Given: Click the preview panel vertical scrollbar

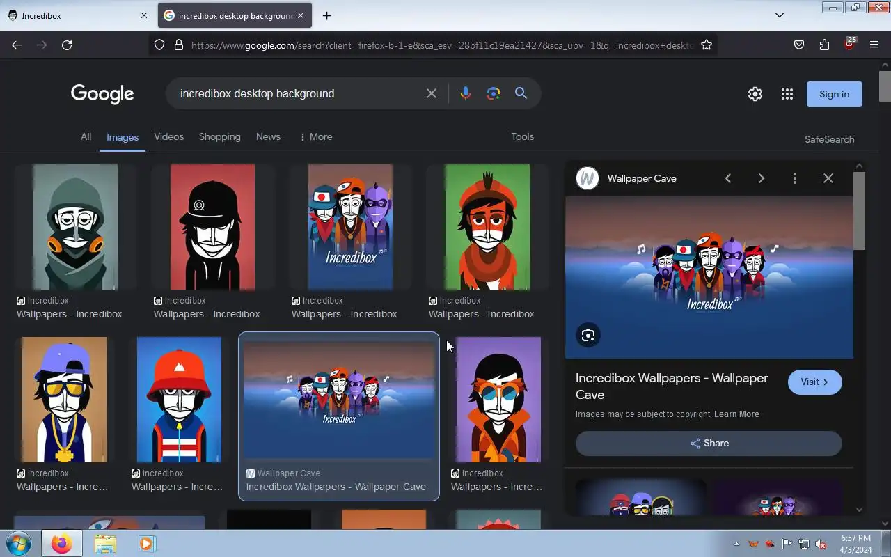Looking at the screenshot, I should coord(859,212).
